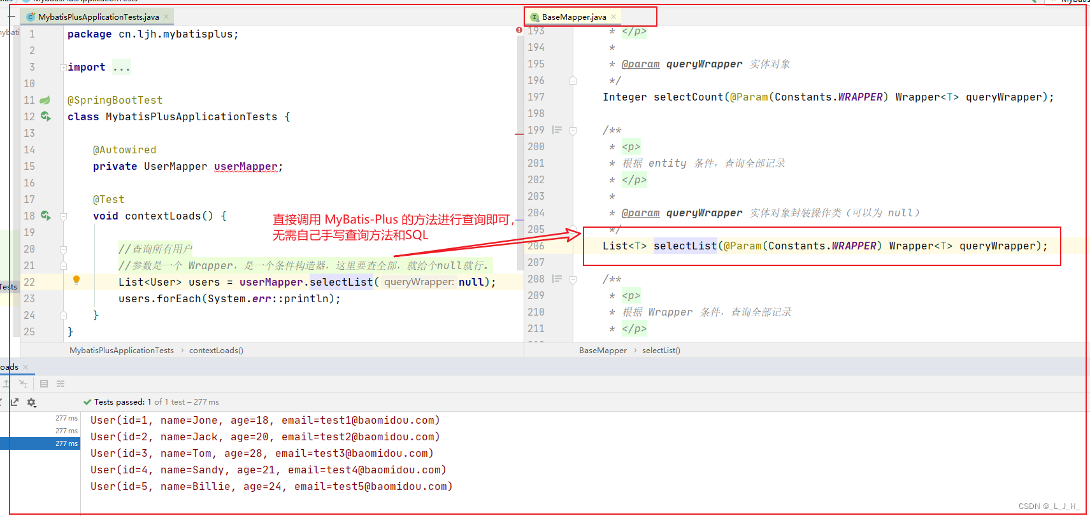The width and height of the screenshot is (1090, 516).
Task: Collapse the contextLoads method at line 18
Action: [63, 216]
